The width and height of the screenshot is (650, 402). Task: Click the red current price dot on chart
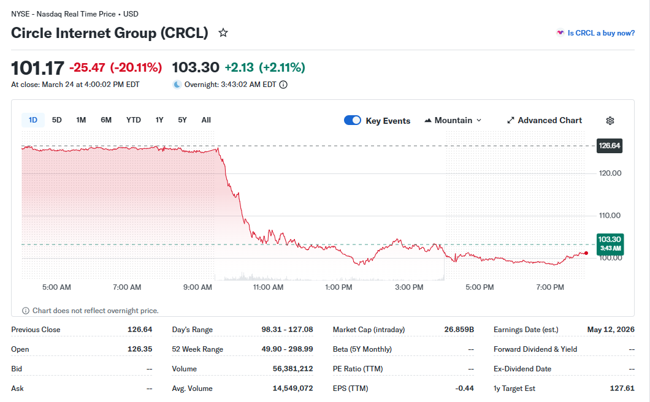click(586, 253)
